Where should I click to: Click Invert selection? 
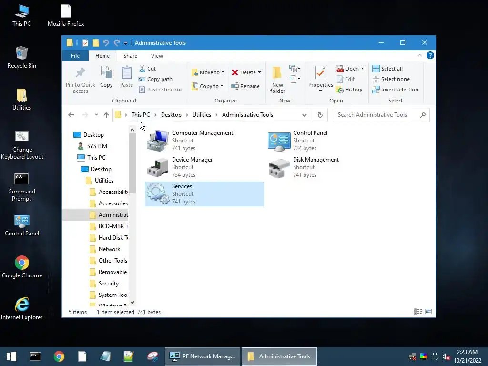point(395,90)
